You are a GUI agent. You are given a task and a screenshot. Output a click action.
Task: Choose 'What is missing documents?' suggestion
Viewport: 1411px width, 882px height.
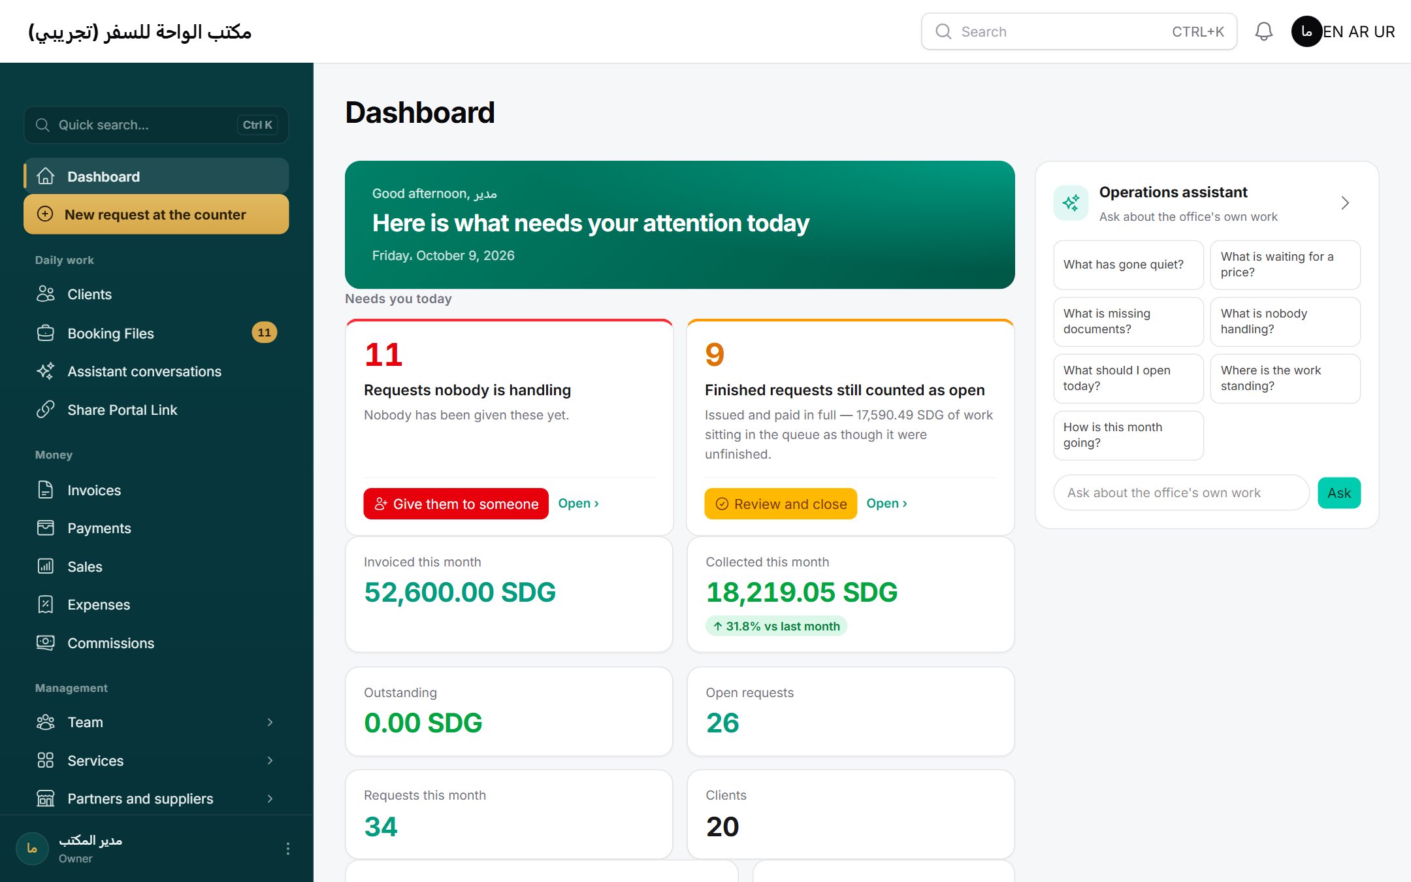pos(1128,321)
